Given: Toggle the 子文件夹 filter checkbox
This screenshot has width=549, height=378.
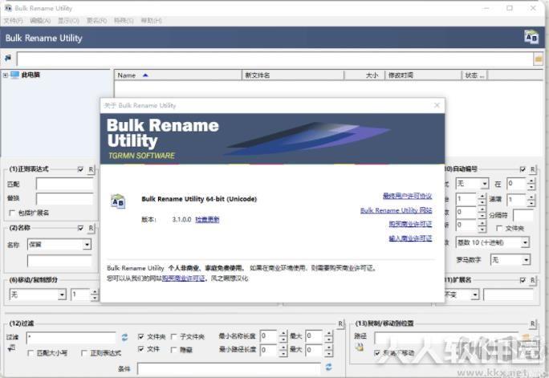Looking at the screenshot, I should click(173, 337).
